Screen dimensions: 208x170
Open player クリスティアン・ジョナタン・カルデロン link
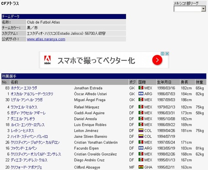coord(35,142)
